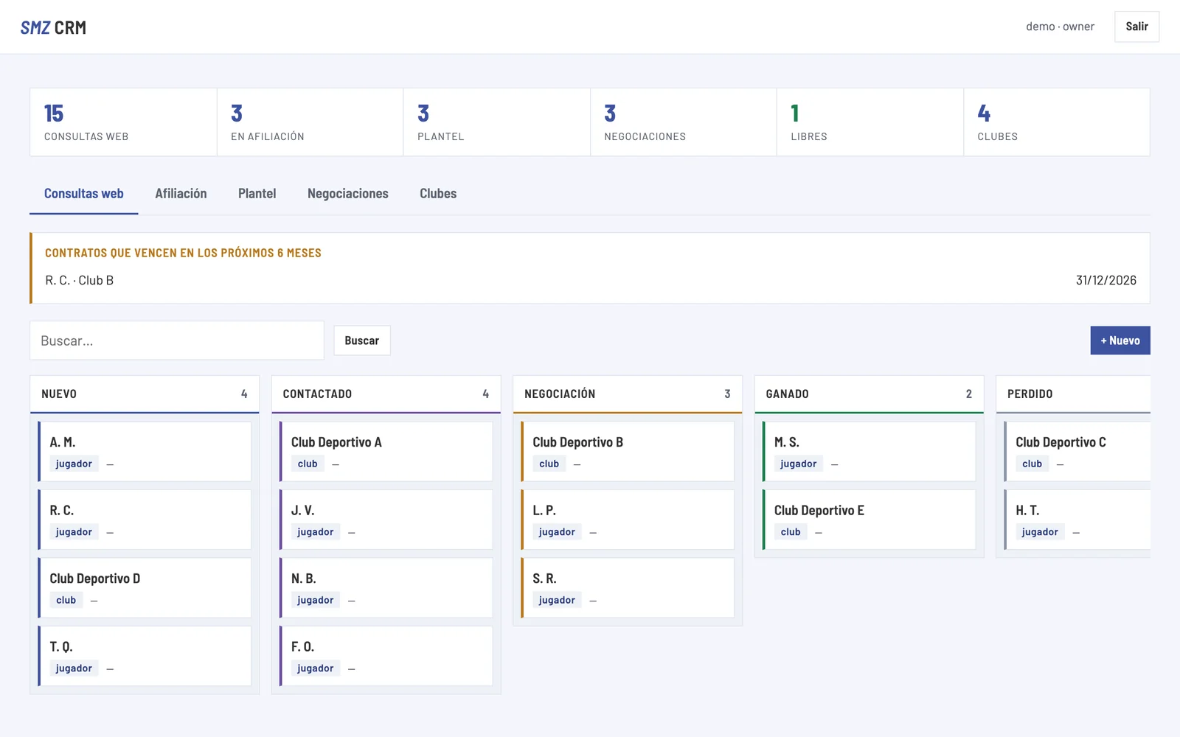Create a new entry with + Nuevo
Viewport: 1180px width, 737px height.
click(x=1120, y=340)
